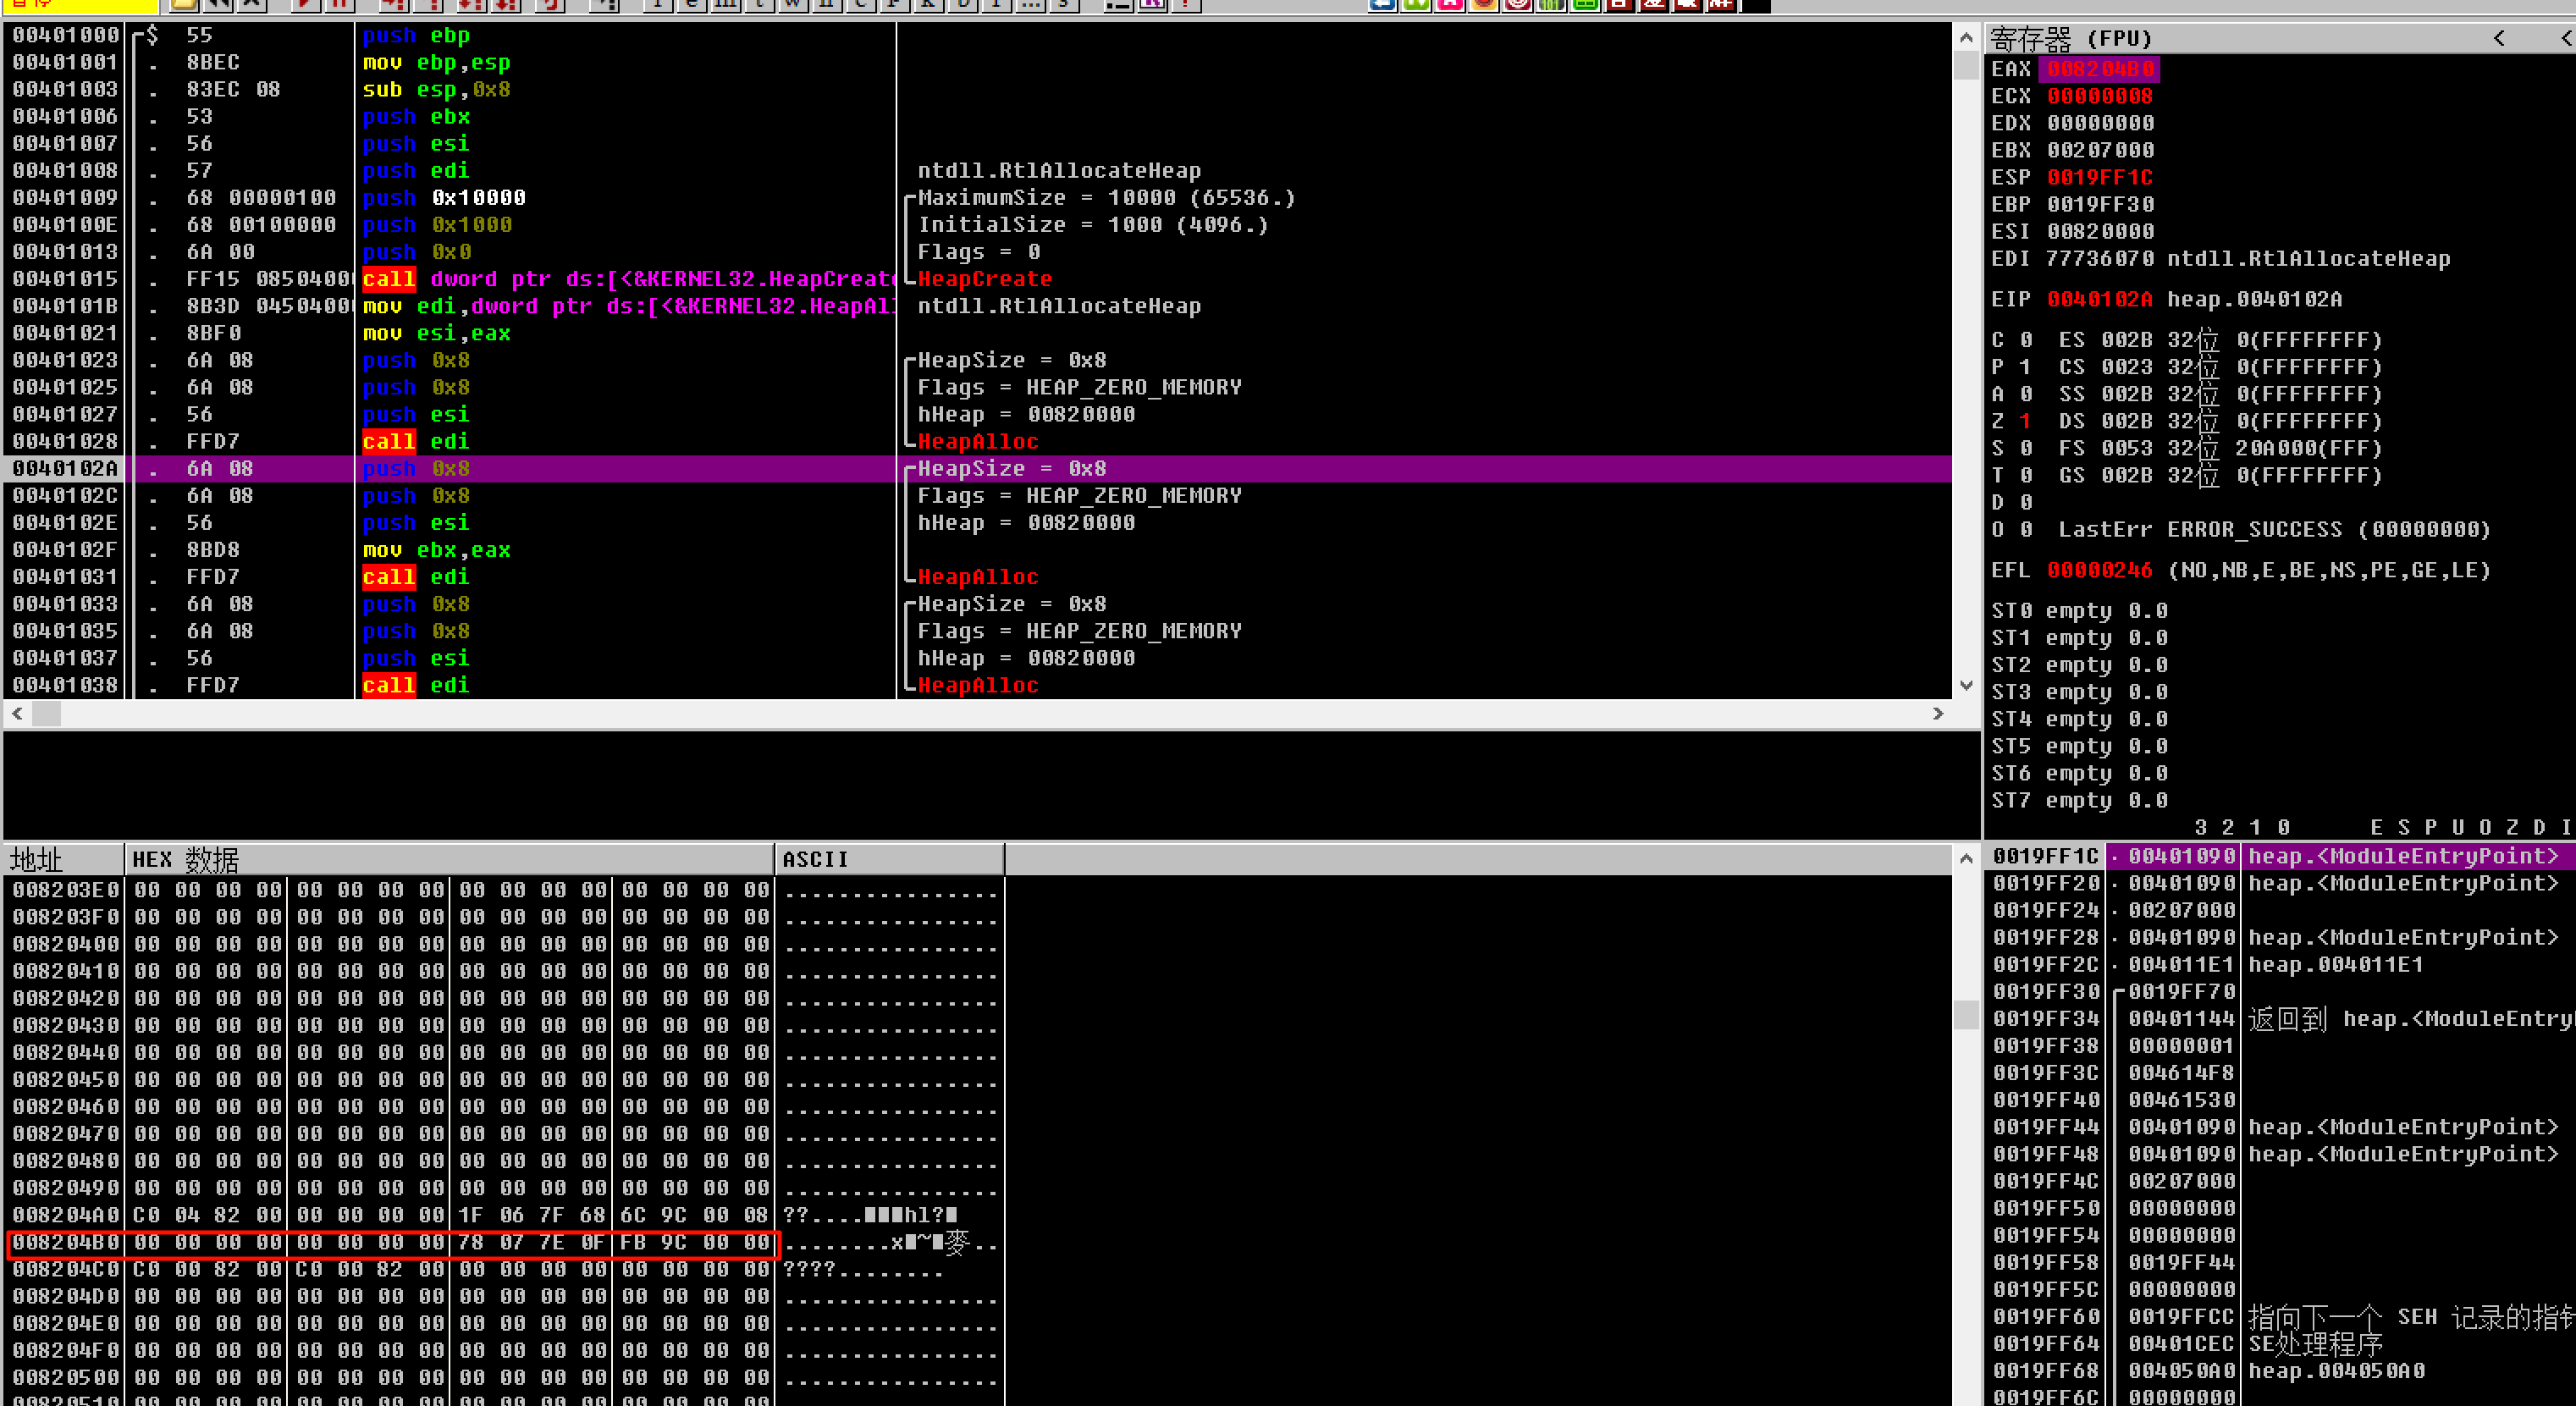Select the 'call edi' row at address 00401028
2576x1406 pixels.
point(977,441)
